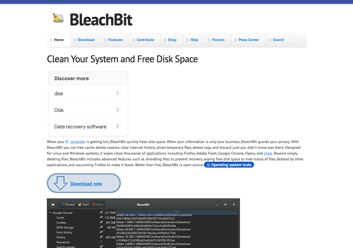Uncheck the Cache cleaner option
This screenshot has width=353, height=248.
101,218
